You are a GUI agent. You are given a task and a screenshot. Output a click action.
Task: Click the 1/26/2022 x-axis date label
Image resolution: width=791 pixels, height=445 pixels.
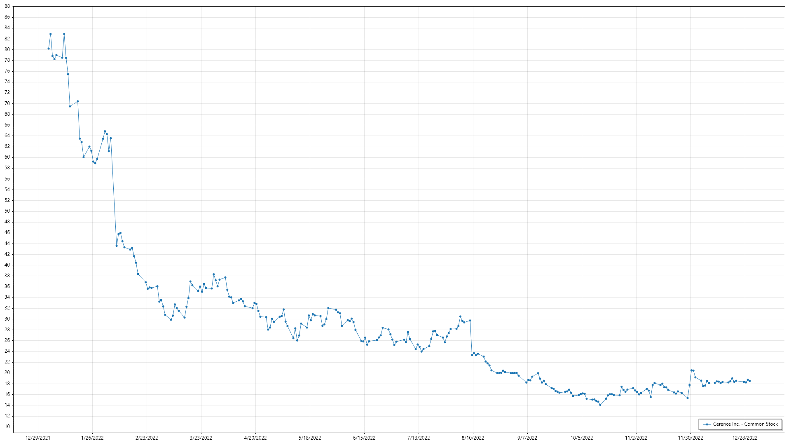coord(92,438)
